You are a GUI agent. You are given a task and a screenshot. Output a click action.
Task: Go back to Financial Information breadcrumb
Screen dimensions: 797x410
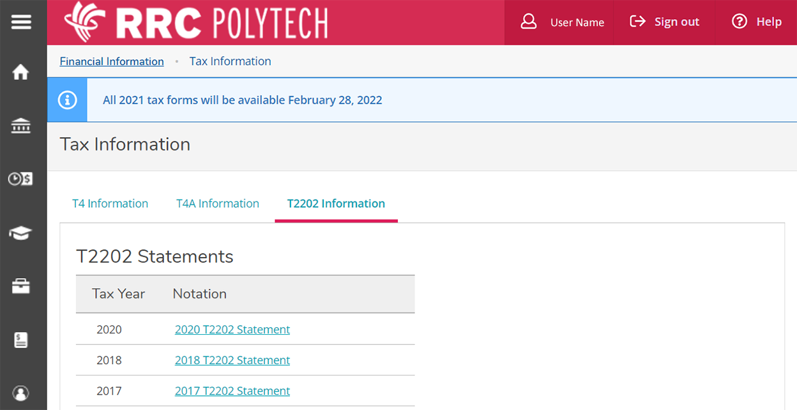112,61
